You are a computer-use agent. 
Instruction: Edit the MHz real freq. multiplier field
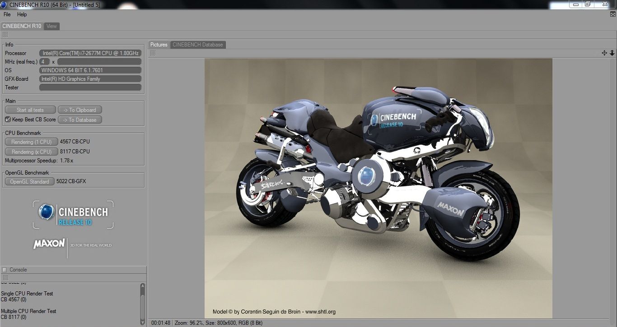45,62
